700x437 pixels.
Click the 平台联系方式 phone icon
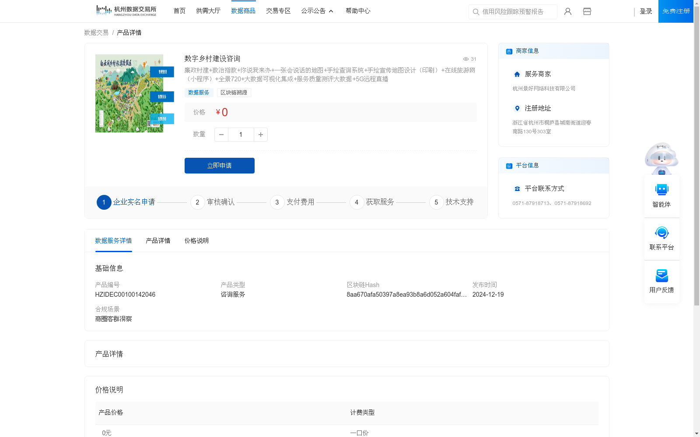click(x=517, y=189)
